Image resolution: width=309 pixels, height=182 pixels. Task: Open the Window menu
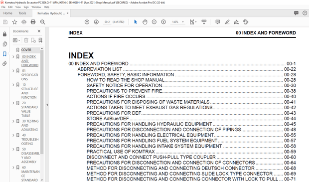click(x=36, y=7)
